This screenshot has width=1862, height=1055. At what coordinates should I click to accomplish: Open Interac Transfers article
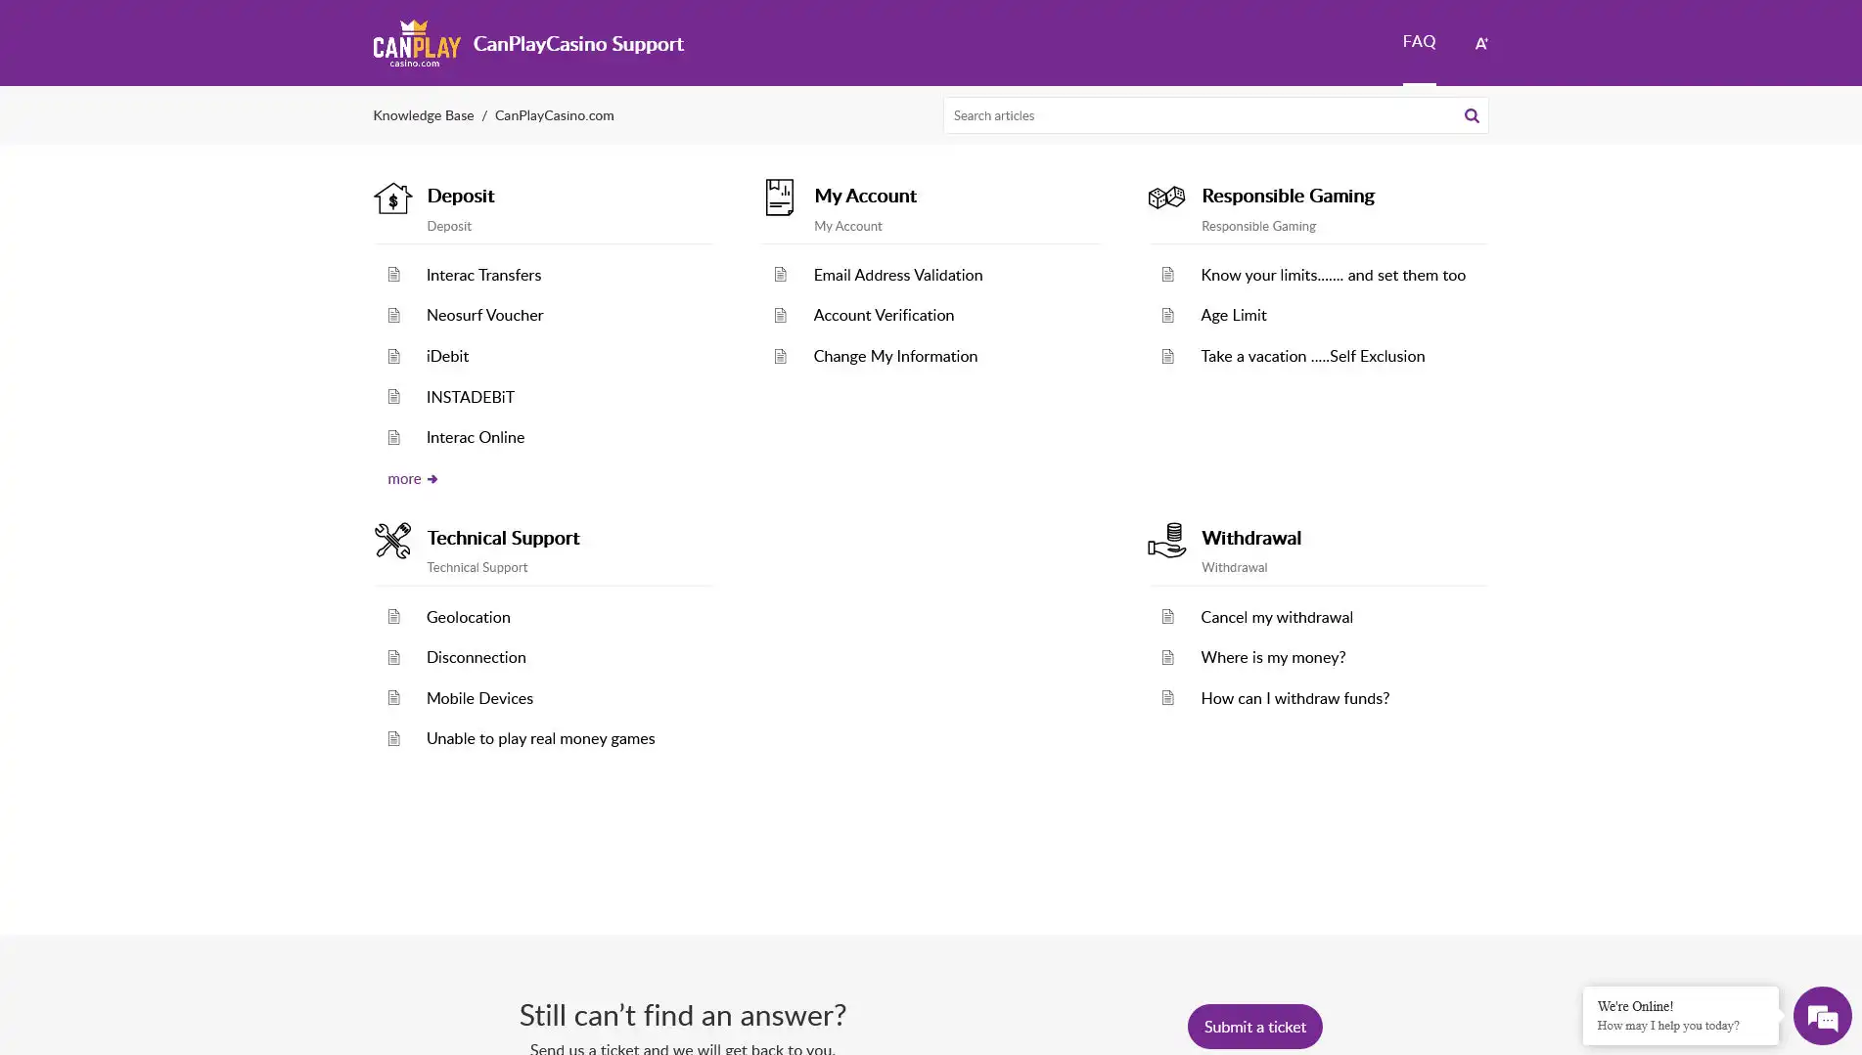(x=483, y=275)
